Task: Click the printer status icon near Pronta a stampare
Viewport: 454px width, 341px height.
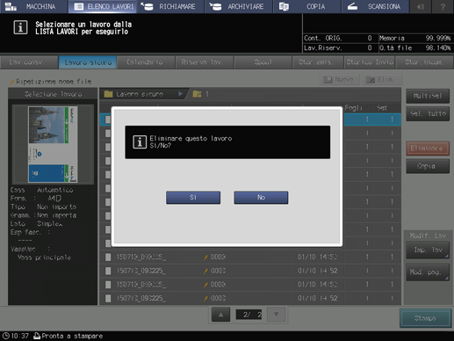Action: tap(37, 336)
